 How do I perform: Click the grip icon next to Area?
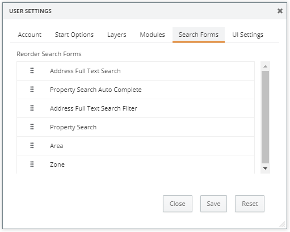coord(32,145)
